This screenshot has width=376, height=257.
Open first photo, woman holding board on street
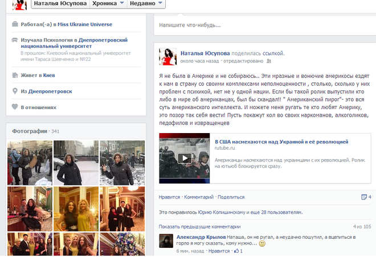pyautogui.click(x=30, y=163)
